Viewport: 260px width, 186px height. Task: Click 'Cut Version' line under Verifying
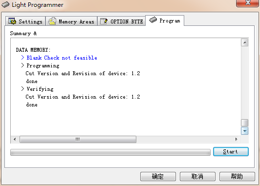coord(83,97)
